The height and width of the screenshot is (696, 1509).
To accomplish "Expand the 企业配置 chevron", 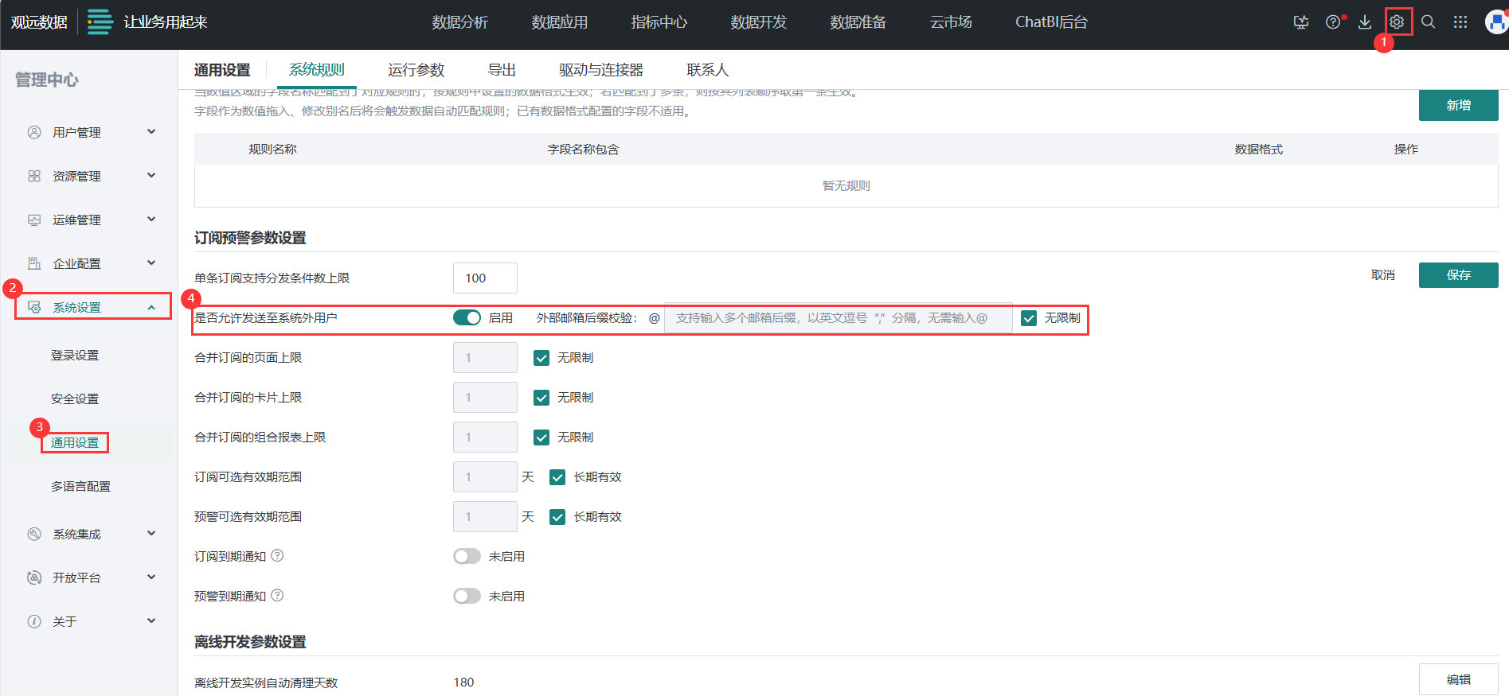I will click(151, 262).
